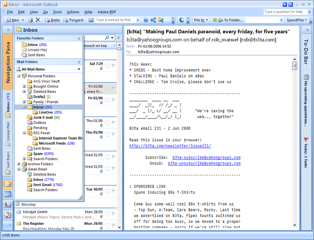Toggle category box on first Fri 02/06 message
Screen dimensions: 314x240
[x=107, y=88]
